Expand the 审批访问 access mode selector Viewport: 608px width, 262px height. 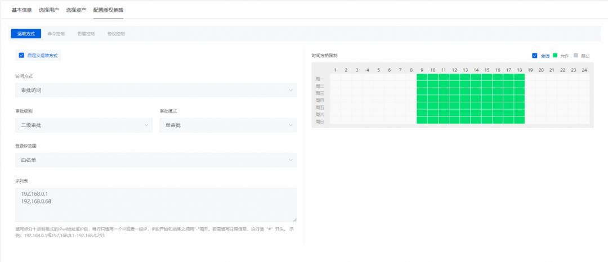(157, 90)
